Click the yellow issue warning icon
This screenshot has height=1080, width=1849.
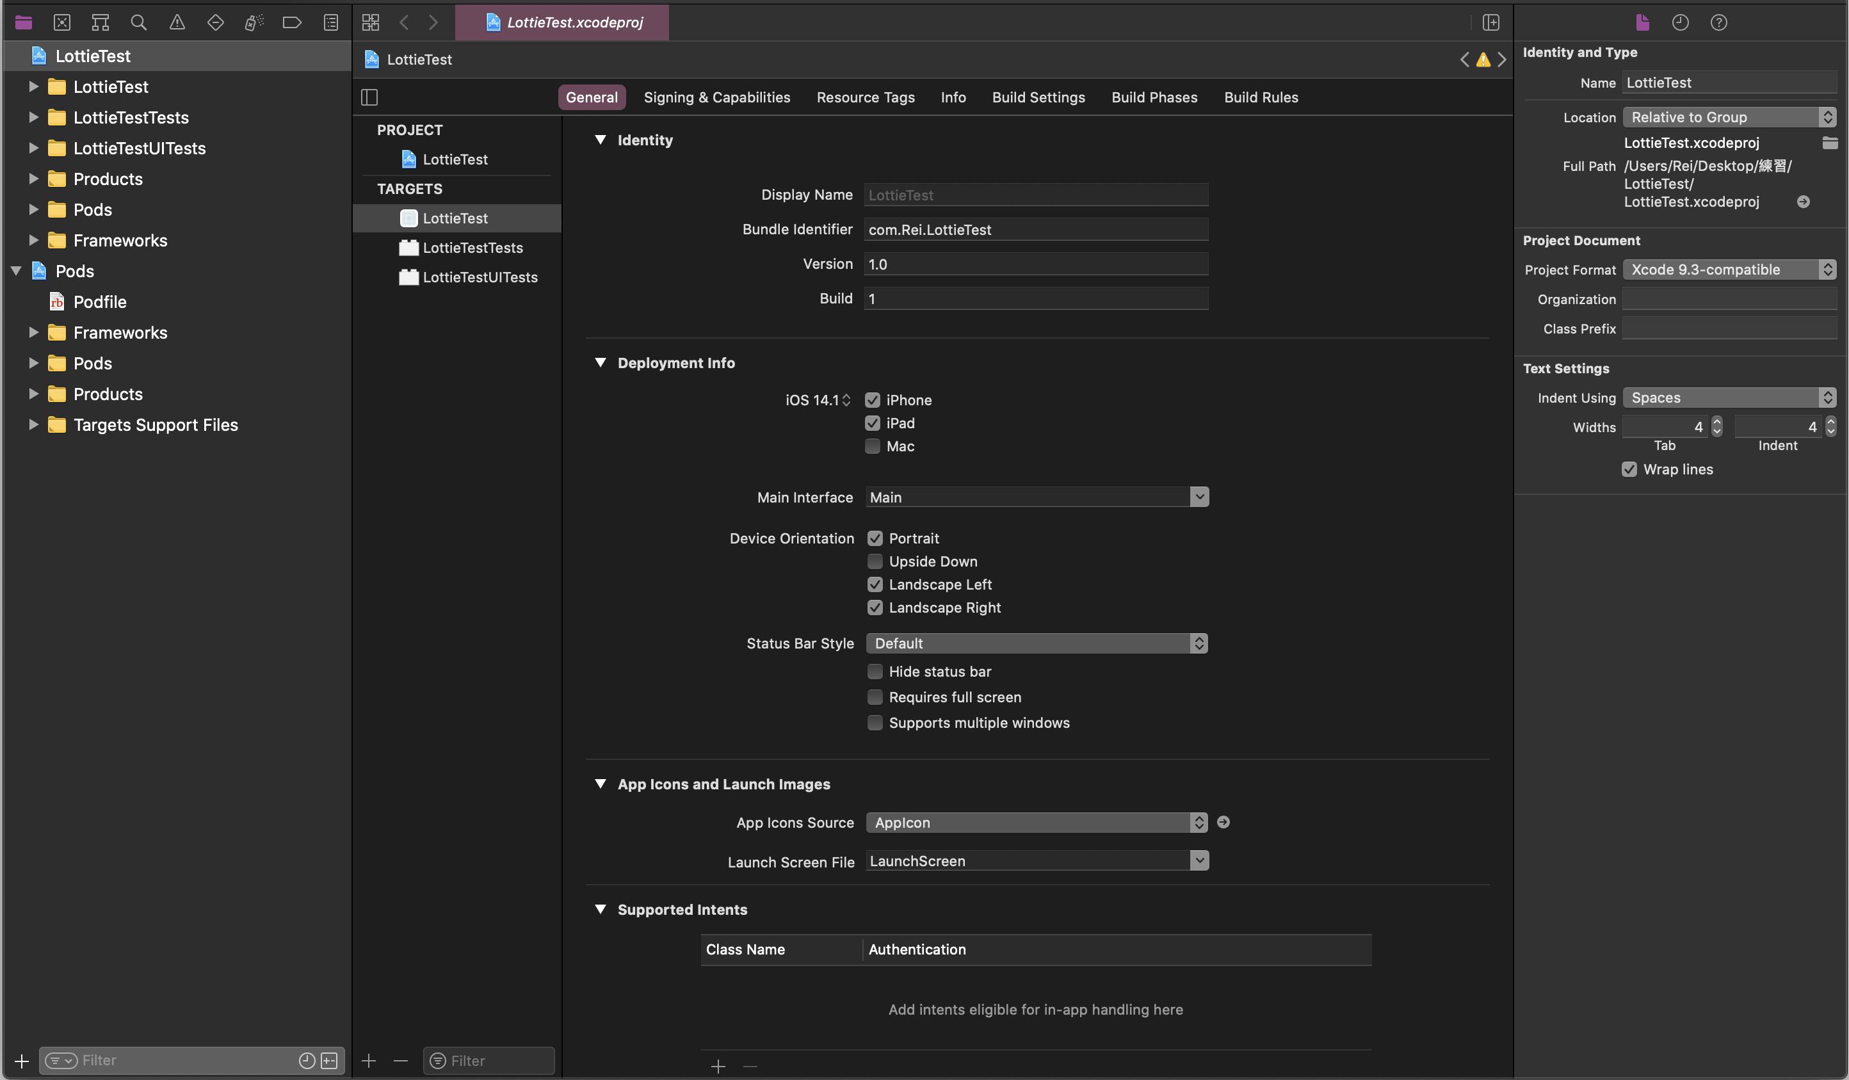click(1483, 60)
